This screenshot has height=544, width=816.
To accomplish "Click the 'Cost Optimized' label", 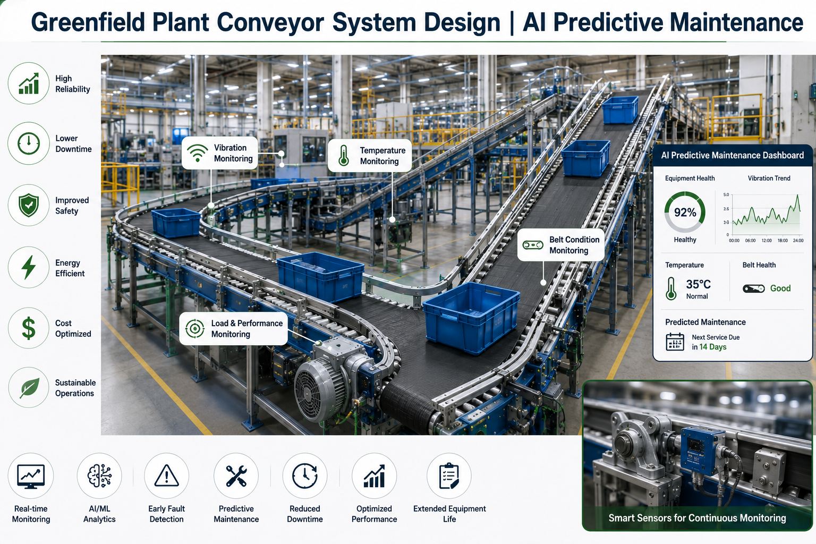I will tap(73, 328).
